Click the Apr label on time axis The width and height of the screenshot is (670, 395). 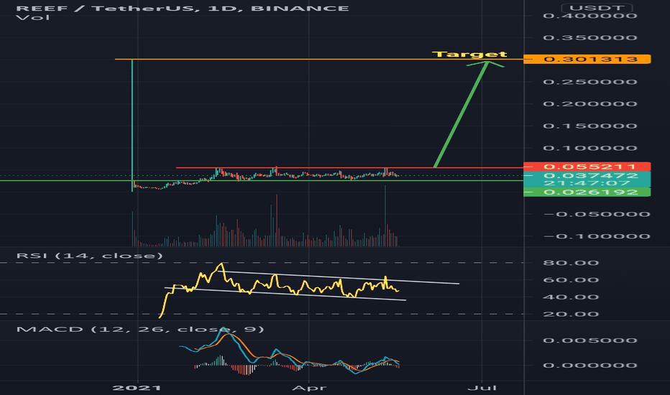coord(309,388)
